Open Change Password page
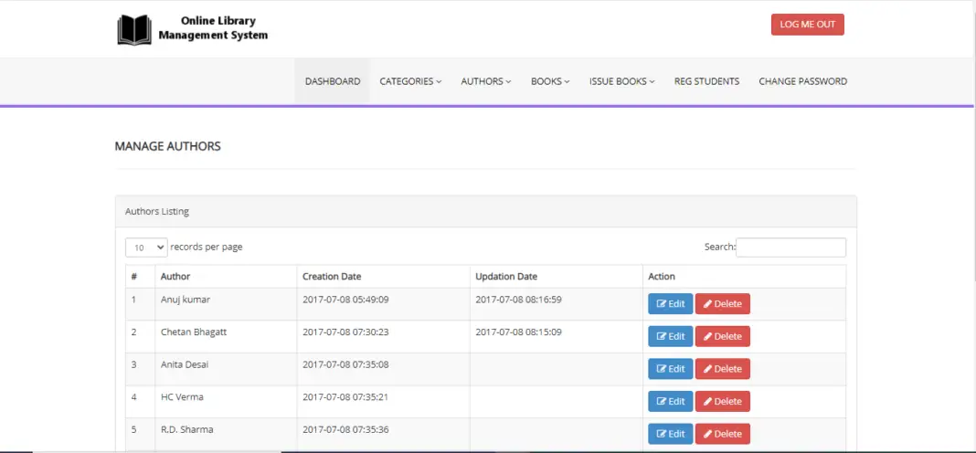The height and width of the screenshot is (453, 976). point(802,81)
